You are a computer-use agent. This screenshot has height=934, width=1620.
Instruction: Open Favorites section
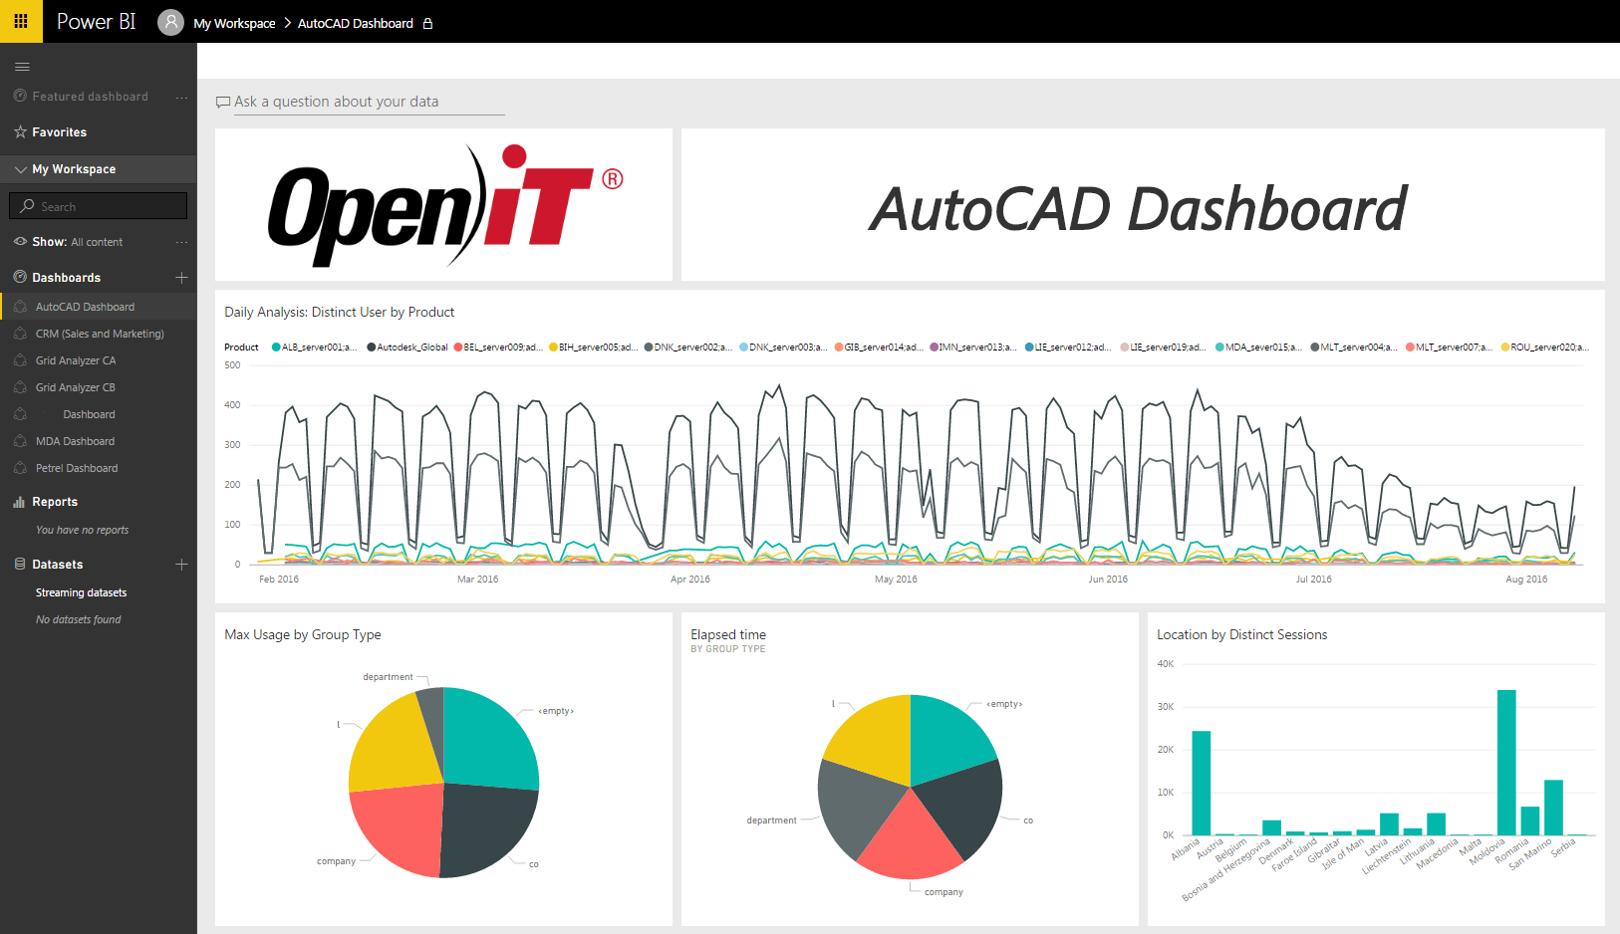coord(59,131)
